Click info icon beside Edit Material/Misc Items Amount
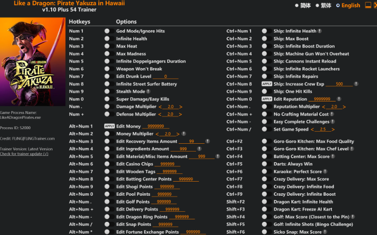 (217, 156)
